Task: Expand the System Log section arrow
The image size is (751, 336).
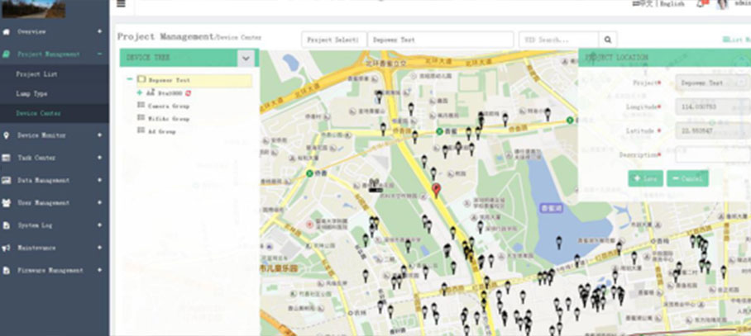Action: tap(99, 225)
